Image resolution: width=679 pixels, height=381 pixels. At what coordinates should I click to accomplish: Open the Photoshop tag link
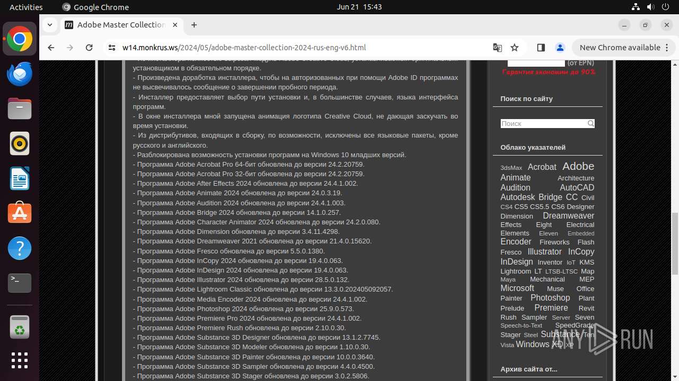point(550,298)
